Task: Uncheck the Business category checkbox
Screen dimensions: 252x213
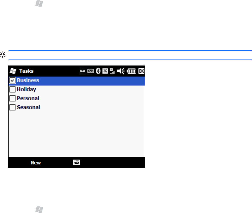Action: pyautogui.click(x=13, y=80)
